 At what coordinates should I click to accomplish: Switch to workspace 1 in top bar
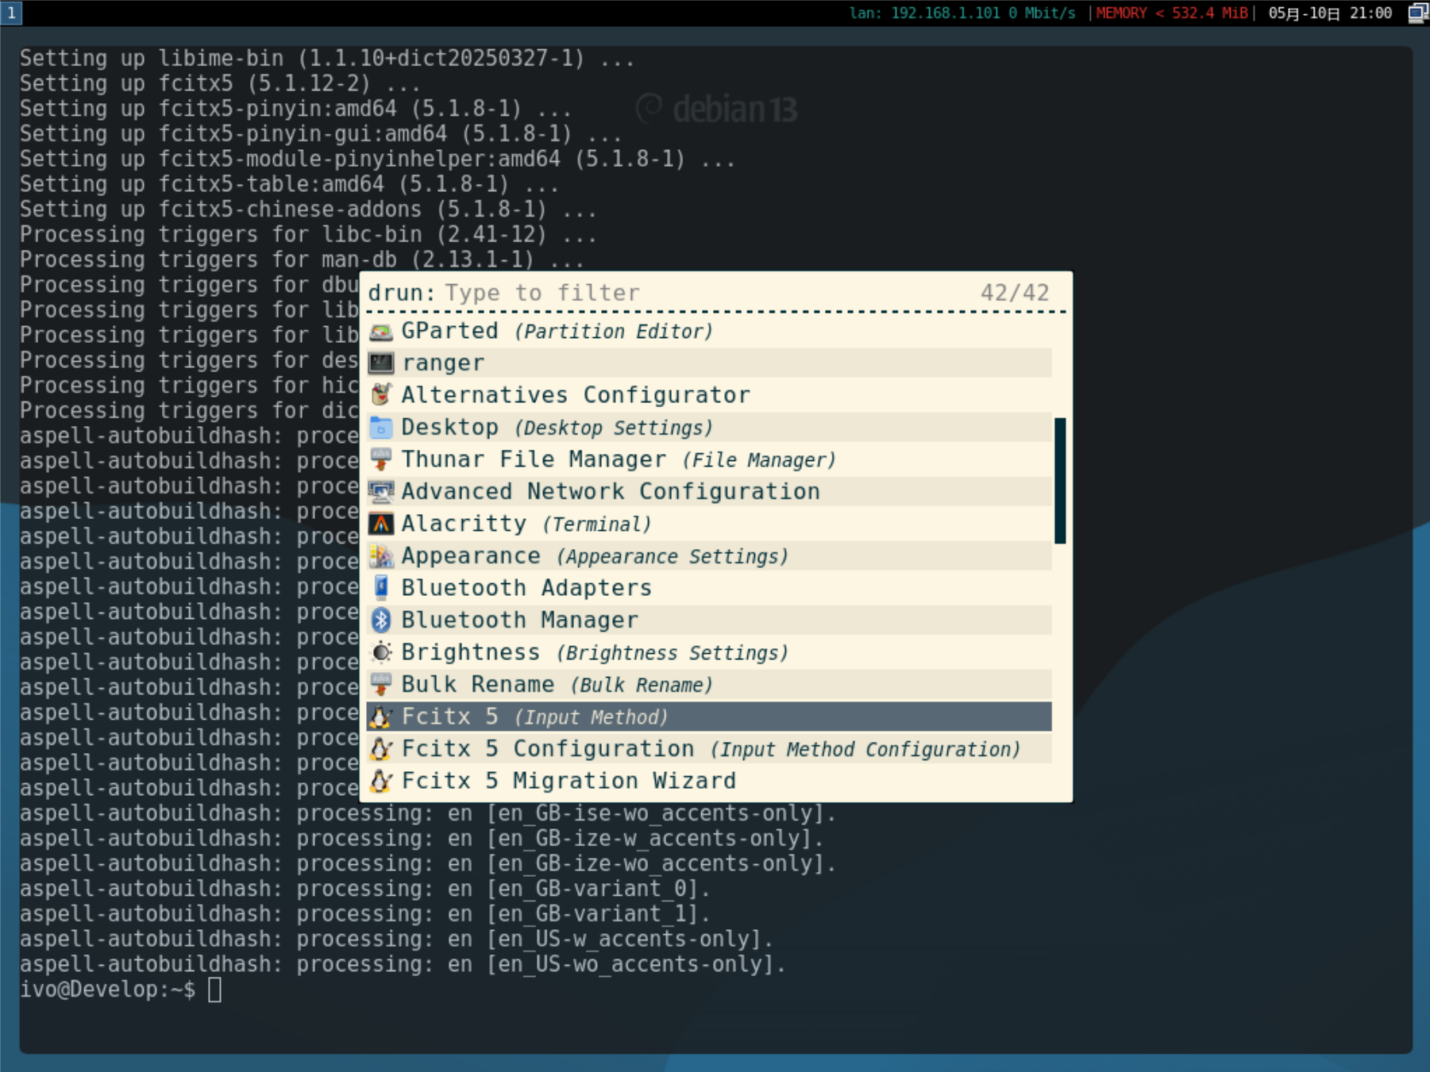11,13
